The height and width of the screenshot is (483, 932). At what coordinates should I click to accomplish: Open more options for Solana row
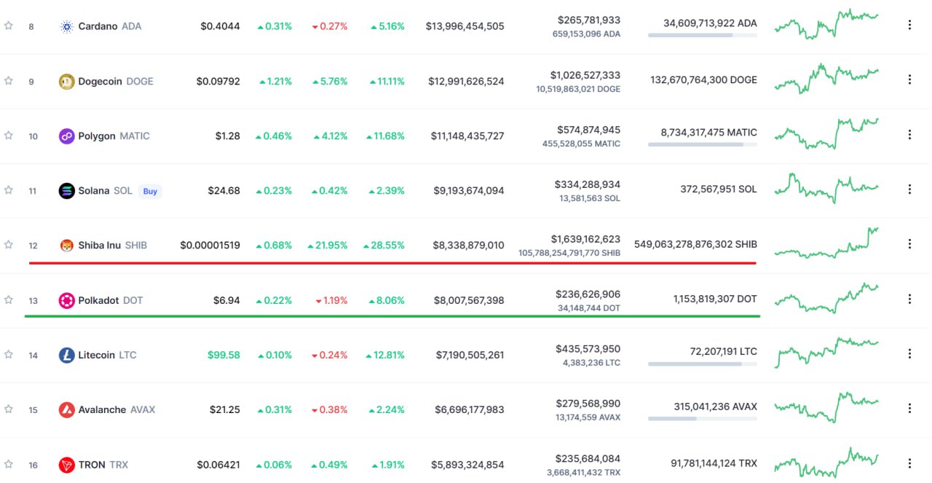click(x=909, y=189)
